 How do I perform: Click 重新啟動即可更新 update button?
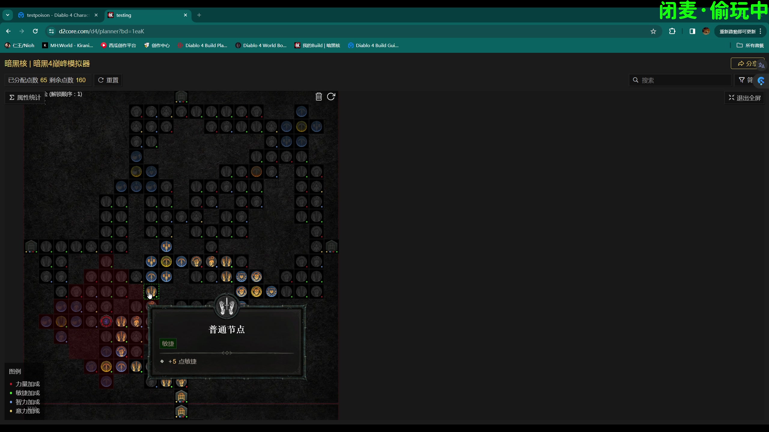click(737, 31)
